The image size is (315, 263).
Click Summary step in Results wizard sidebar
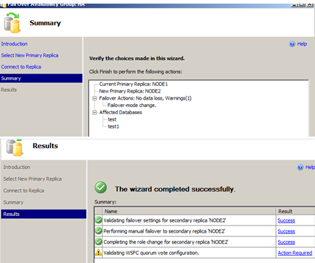point(13,202)
